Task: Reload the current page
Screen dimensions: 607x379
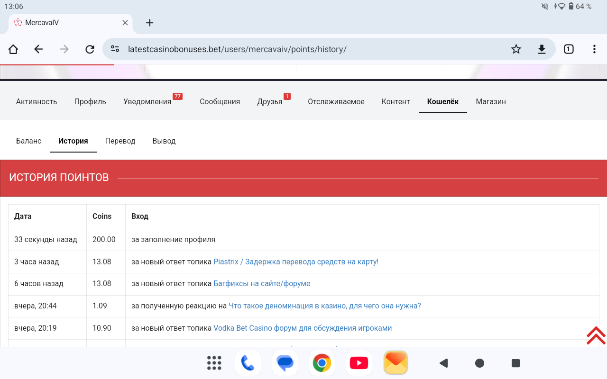Action: tap(90, 49)
